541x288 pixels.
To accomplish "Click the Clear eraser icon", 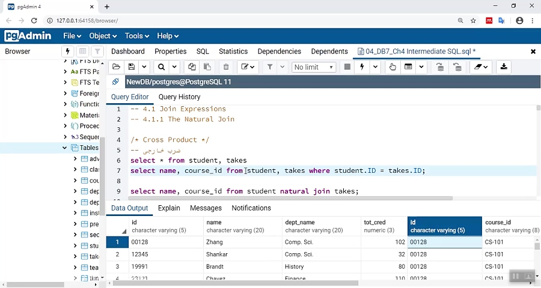I will click(x=478, y=67).
